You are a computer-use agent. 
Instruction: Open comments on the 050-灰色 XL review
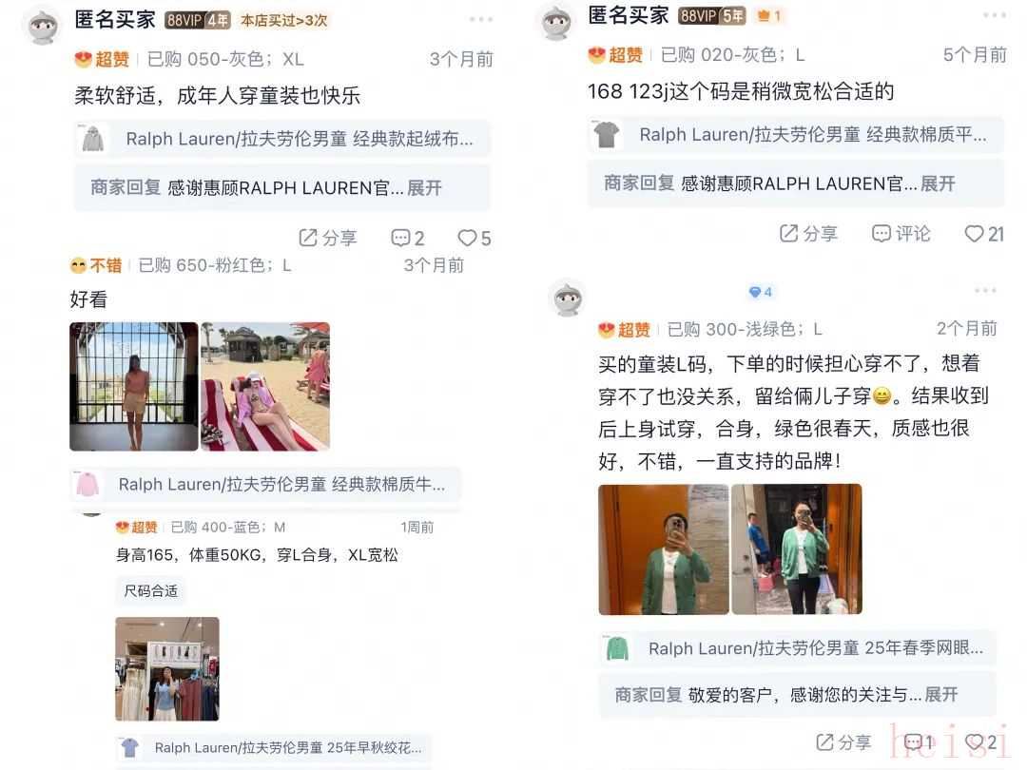[407, 238]
